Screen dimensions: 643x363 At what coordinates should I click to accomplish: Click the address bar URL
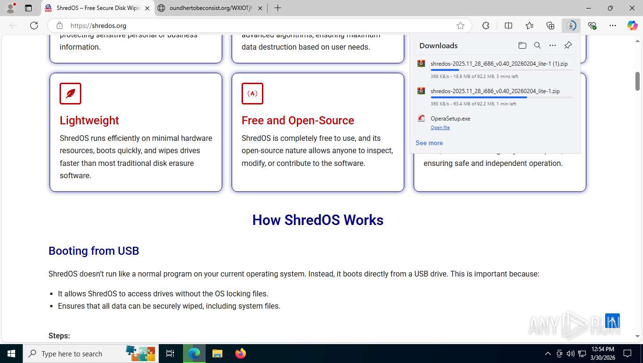(98, 26)
